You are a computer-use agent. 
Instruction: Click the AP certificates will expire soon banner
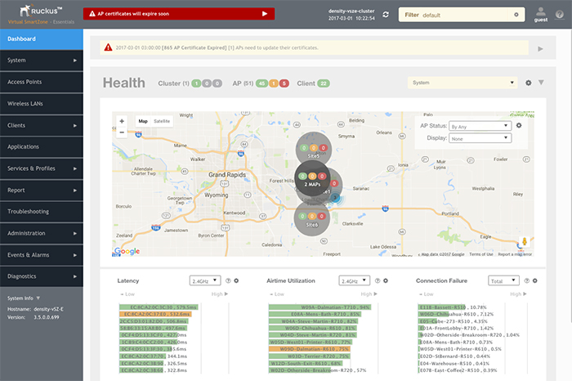(x=181, y=14)
